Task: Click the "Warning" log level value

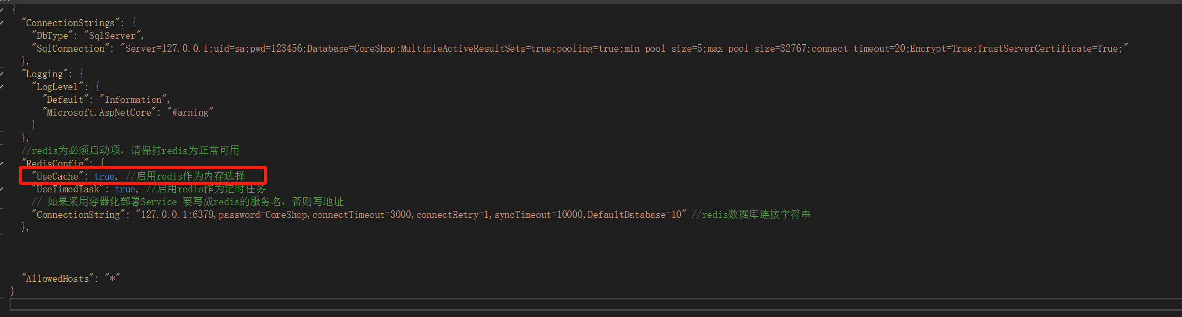Action: (x=190, y=112)
